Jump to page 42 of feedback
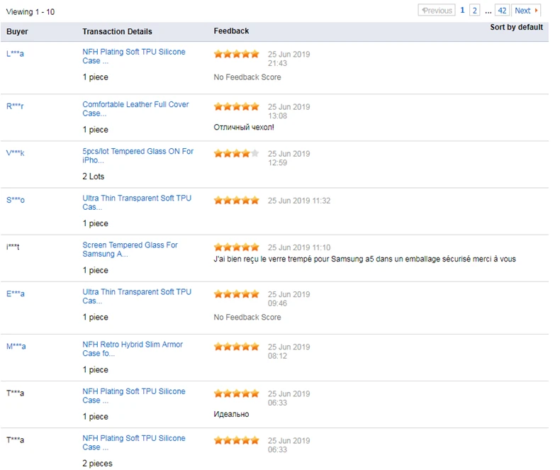 click(502, 11)
